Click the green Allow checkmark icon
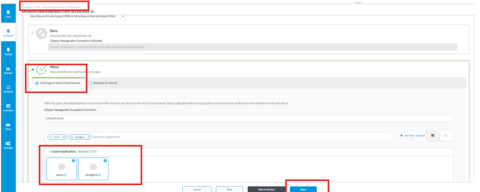 coord(42,69)
